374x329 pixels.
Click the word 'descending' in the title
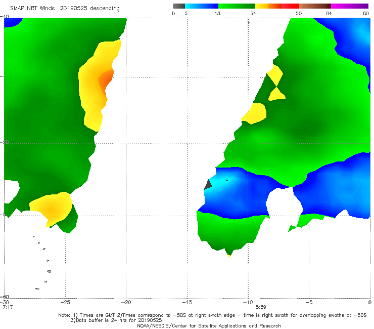(105, 9)
